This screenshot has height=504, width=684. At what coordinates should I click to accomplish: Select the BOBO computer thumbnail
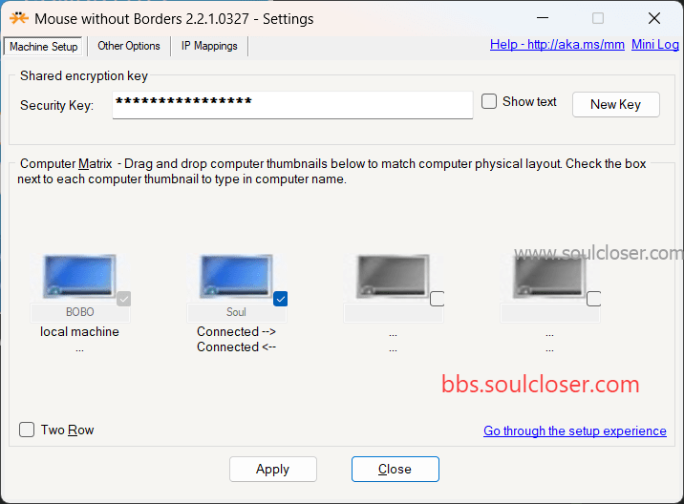tap(79, 277)
